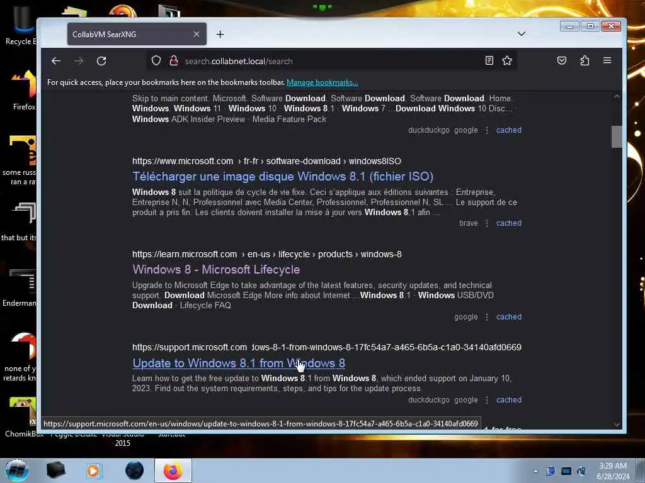Click the scrollbar up arrow
The image size is (645, 483).
coord(616,96)
